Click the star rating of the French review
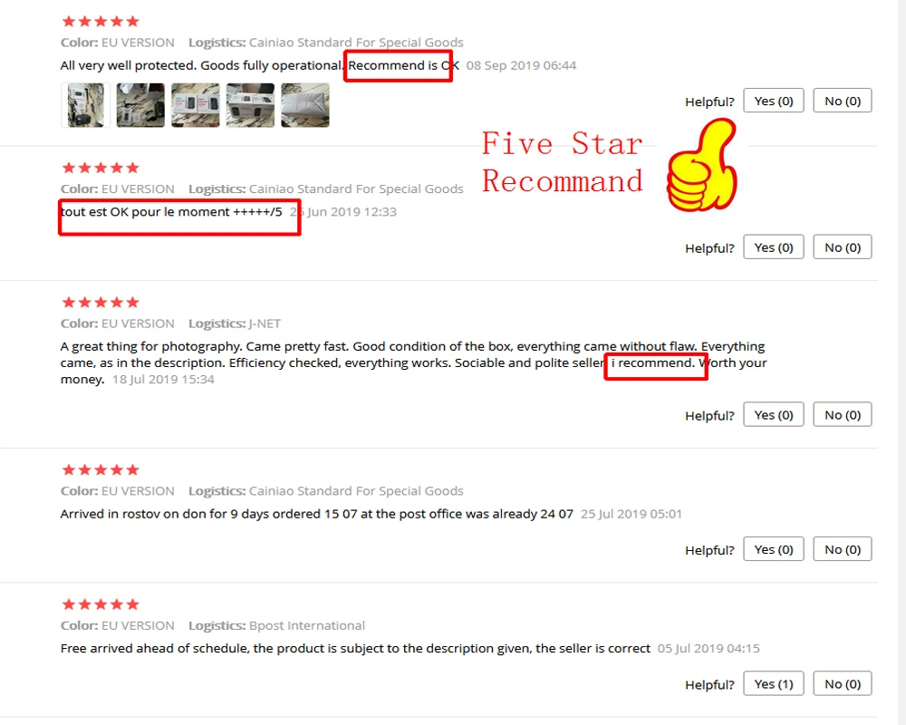The image size is (906, 725). (101, 169)
